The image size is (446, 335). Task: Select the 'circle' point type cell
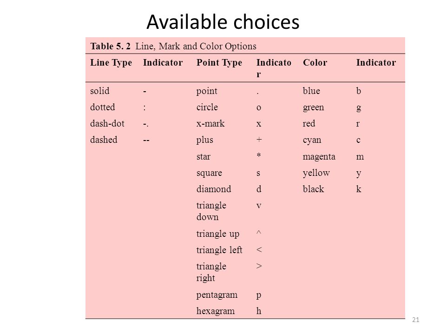click(x=207, y=107)
